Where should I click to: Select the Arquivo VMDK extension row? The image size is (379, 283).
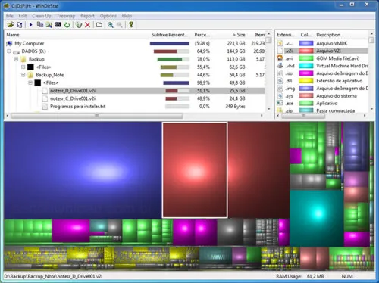pos(322,43)
